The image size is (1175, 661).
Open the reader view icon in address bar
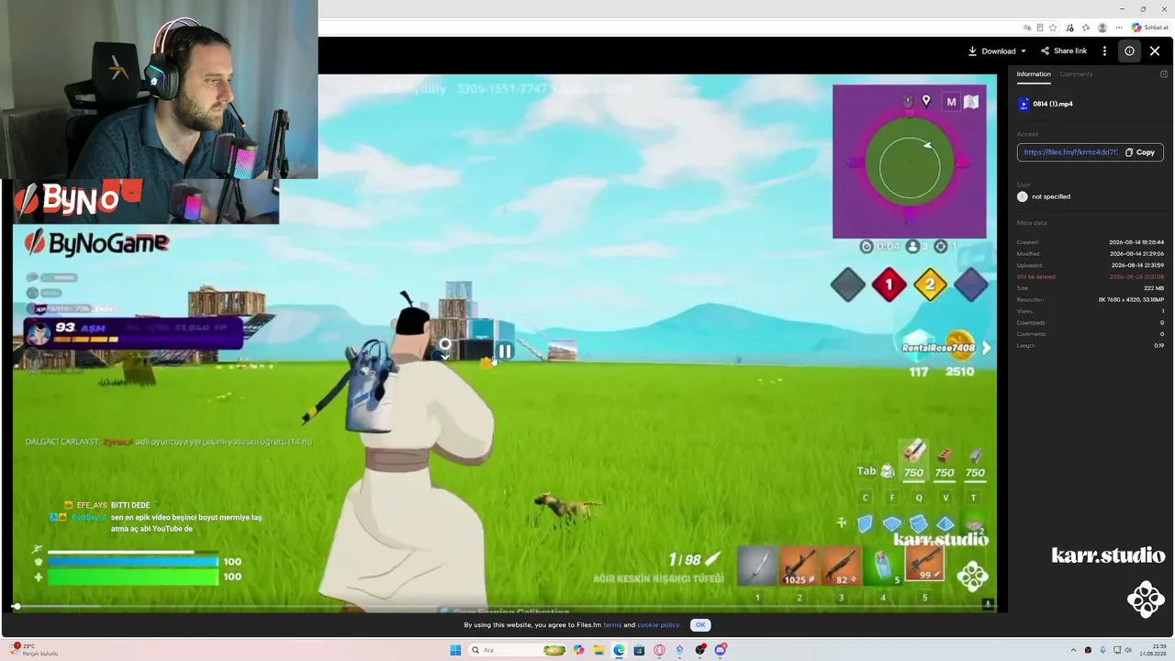click(1040, 28)
